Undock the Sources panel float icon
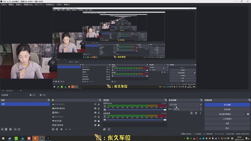Screen dimensions: 251x141 click(x=100, y=100)
